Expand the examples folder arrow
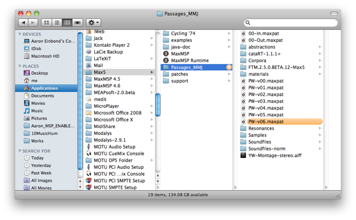This screenshot has width=356, height=220. click(x=229, y=40)
